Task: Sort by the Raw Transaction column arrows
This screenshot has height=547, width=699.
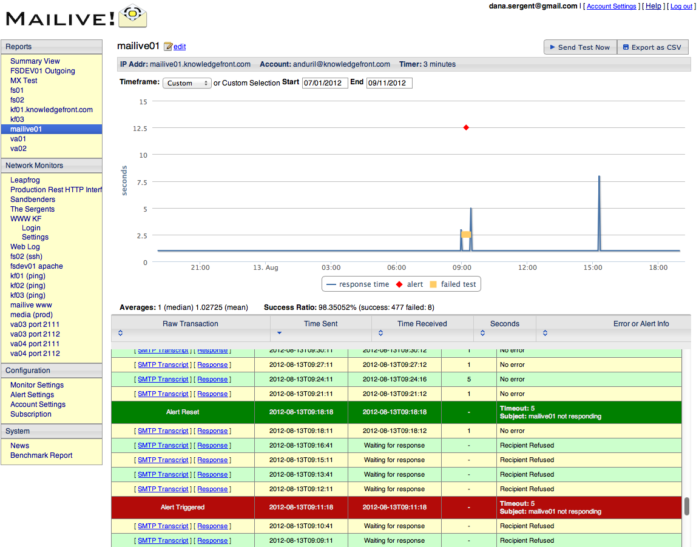Action: coord(120,333)
